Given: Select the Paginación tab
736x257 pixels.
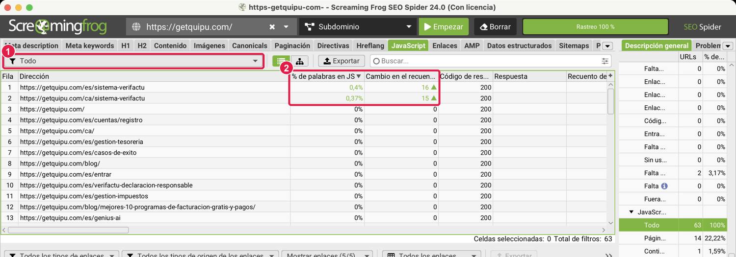Looking at the screenshot, I should [x=292, y=46].
